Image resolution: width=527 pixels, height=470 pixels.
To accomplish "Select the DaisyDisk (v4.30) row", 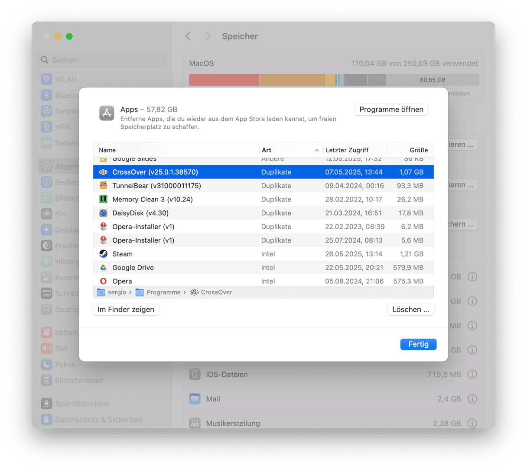I will coord(263,213).
